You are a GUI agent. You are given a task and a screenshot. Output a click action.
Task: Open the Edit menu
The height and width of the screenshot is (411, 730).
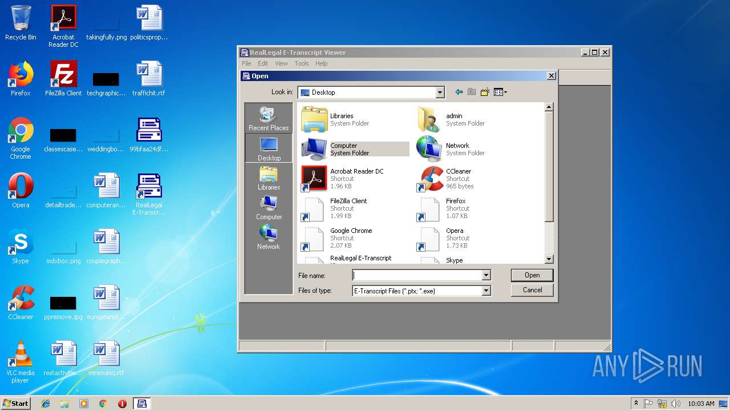pyautogui.click(x=263, y=63)
